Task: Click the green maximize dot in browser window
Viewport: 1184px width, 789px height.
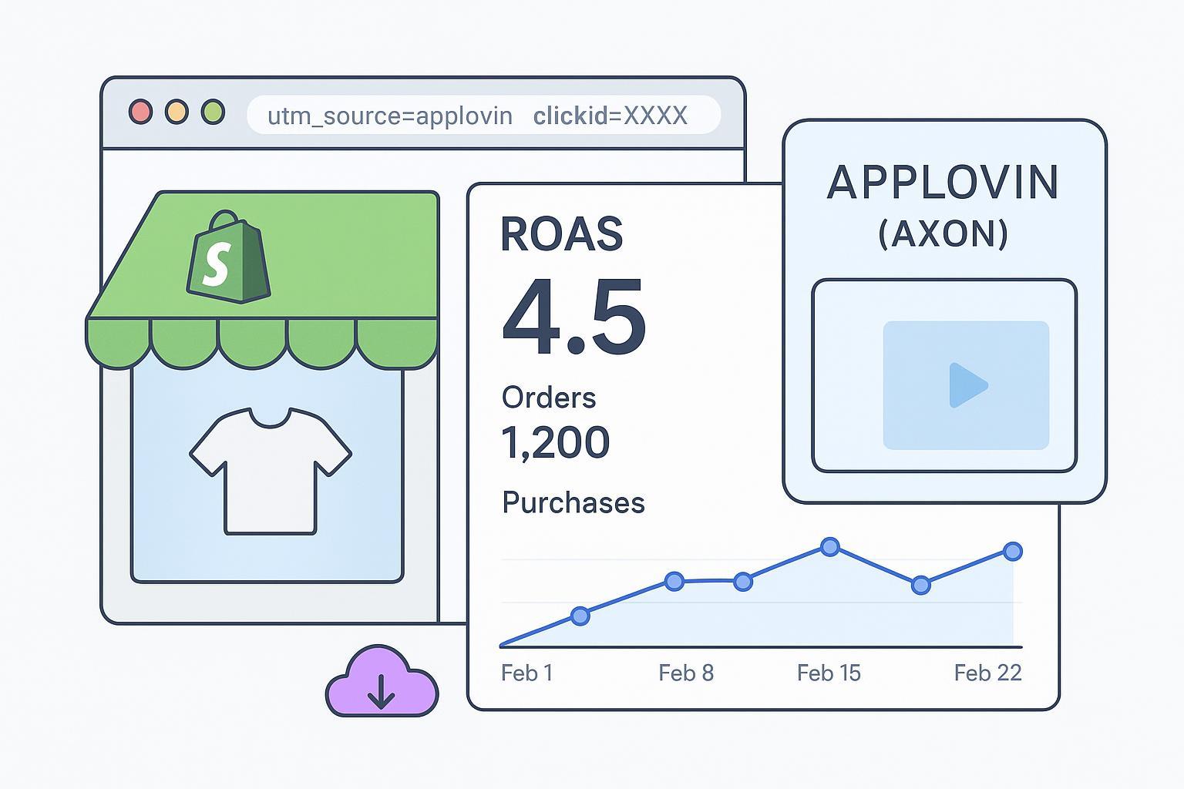Action: 213,112
